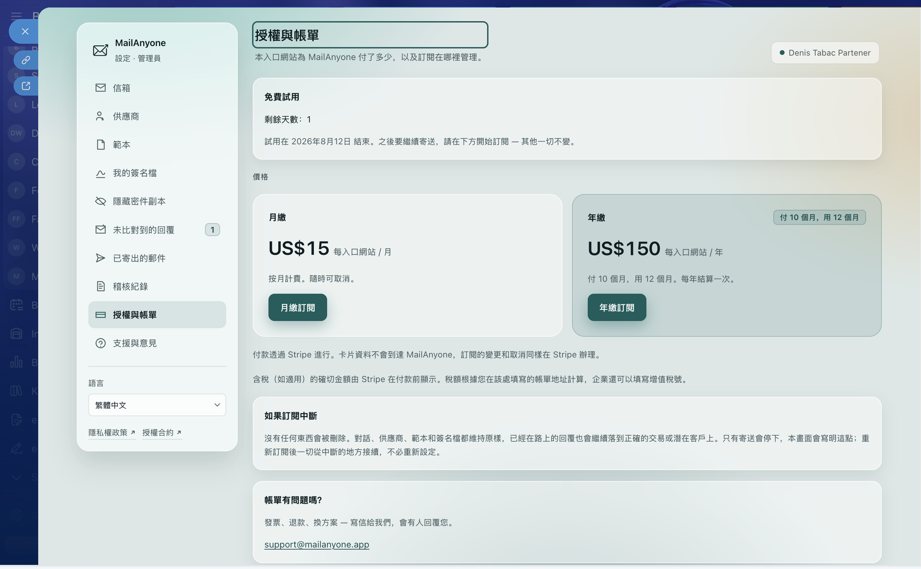Open the 繁體中文 language dropdown
The image size is (921, 569).
(157, 405)
